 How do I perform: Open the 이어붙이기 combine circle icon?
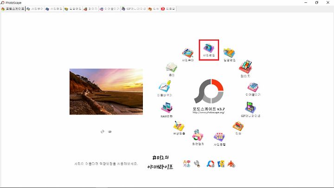tap(253, 89)
